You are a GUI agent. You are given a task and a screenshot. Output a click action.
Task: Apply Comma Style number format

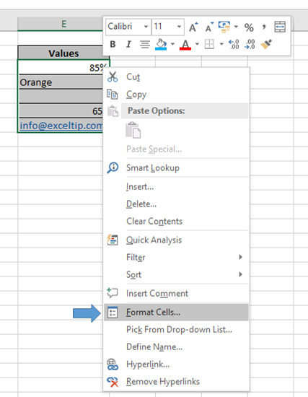(x=264, y=27)
